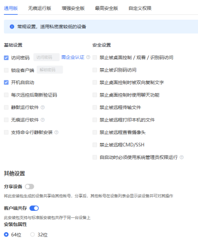
Task: Turn on the 分享设备 switch
Action: coord(29,187)
